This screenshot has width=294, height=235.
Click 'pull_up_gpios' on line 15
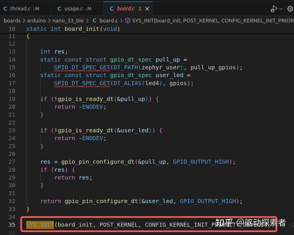213,67
